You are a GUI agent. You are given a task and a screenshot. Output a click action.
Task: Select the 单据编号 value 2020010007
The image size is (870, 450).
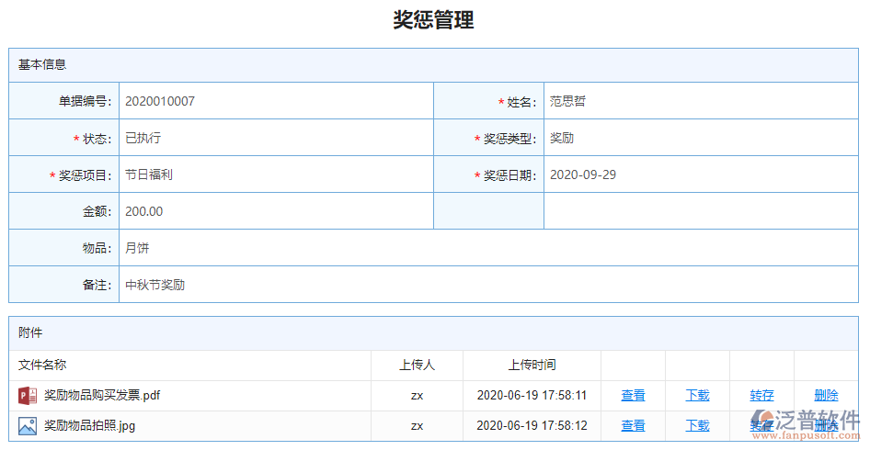pos(160,102)
